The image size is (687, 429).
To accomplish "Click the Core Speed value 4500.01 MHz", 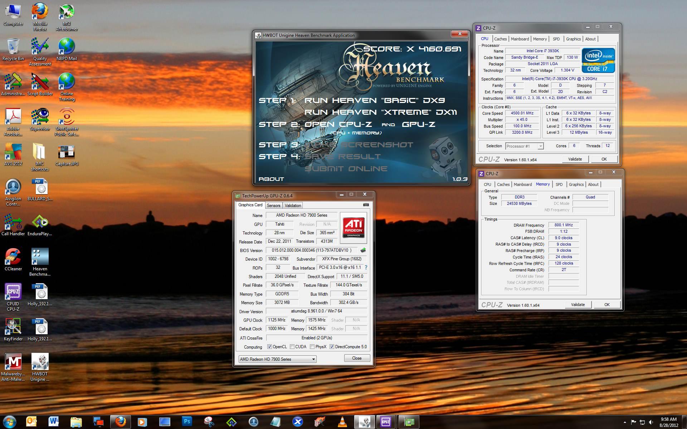I will (x=522, y=113).
